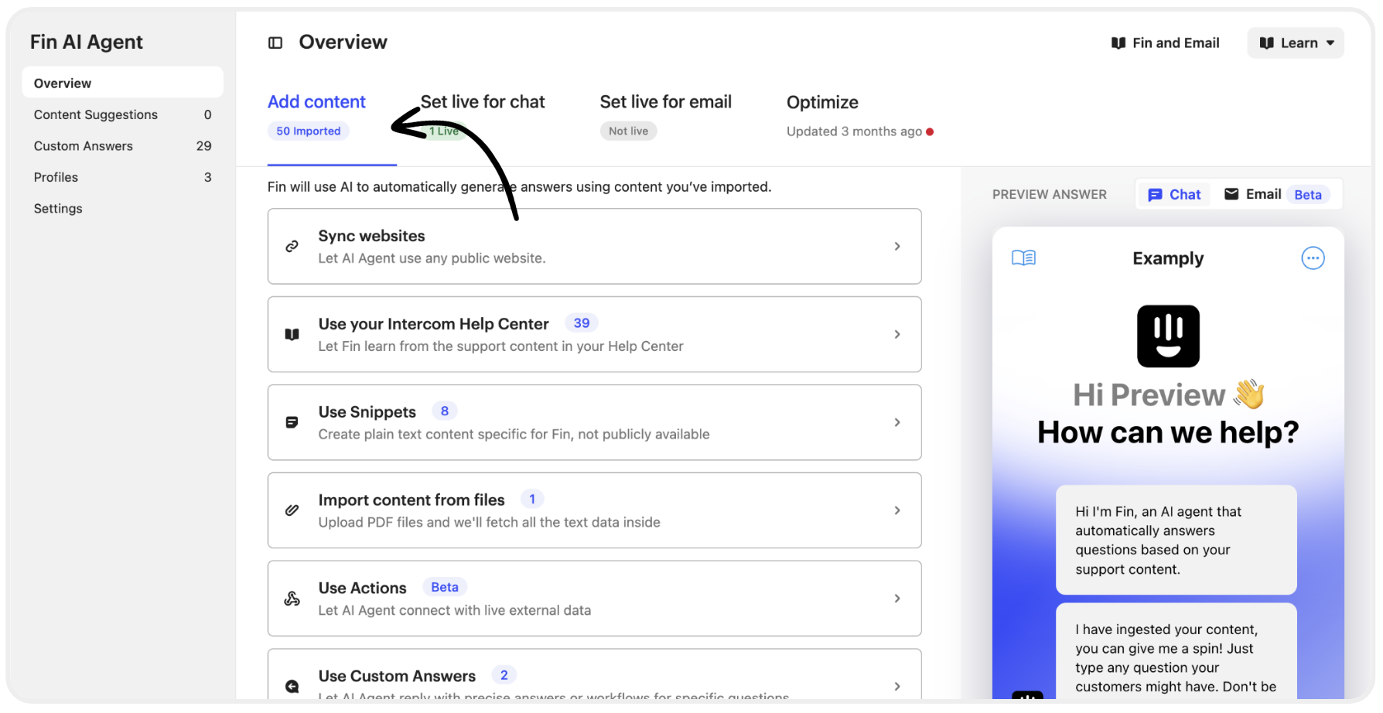Open Overview in the sidebar
Image resolution: width=1383 pixels, height=713 pixels.
coord(123,83)
